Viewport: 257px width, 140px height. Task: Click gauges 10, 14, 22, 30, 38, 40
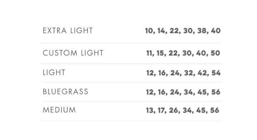pyautogui.click(x=183, y=31)
